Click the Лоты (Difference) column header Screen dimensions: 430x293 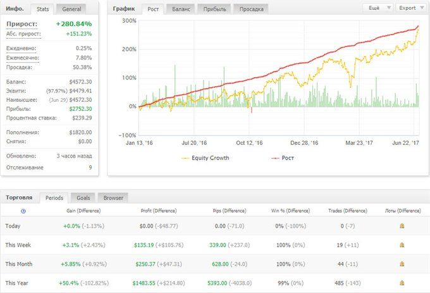click(403, 211)
